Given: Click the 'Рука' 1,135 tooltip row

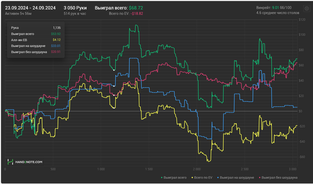Looking at the screenshot, I should click(x=36, y=28).
